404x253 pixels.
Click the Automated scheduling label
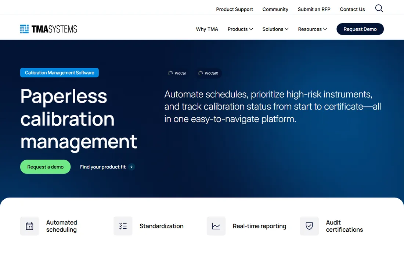pos(62,226)
